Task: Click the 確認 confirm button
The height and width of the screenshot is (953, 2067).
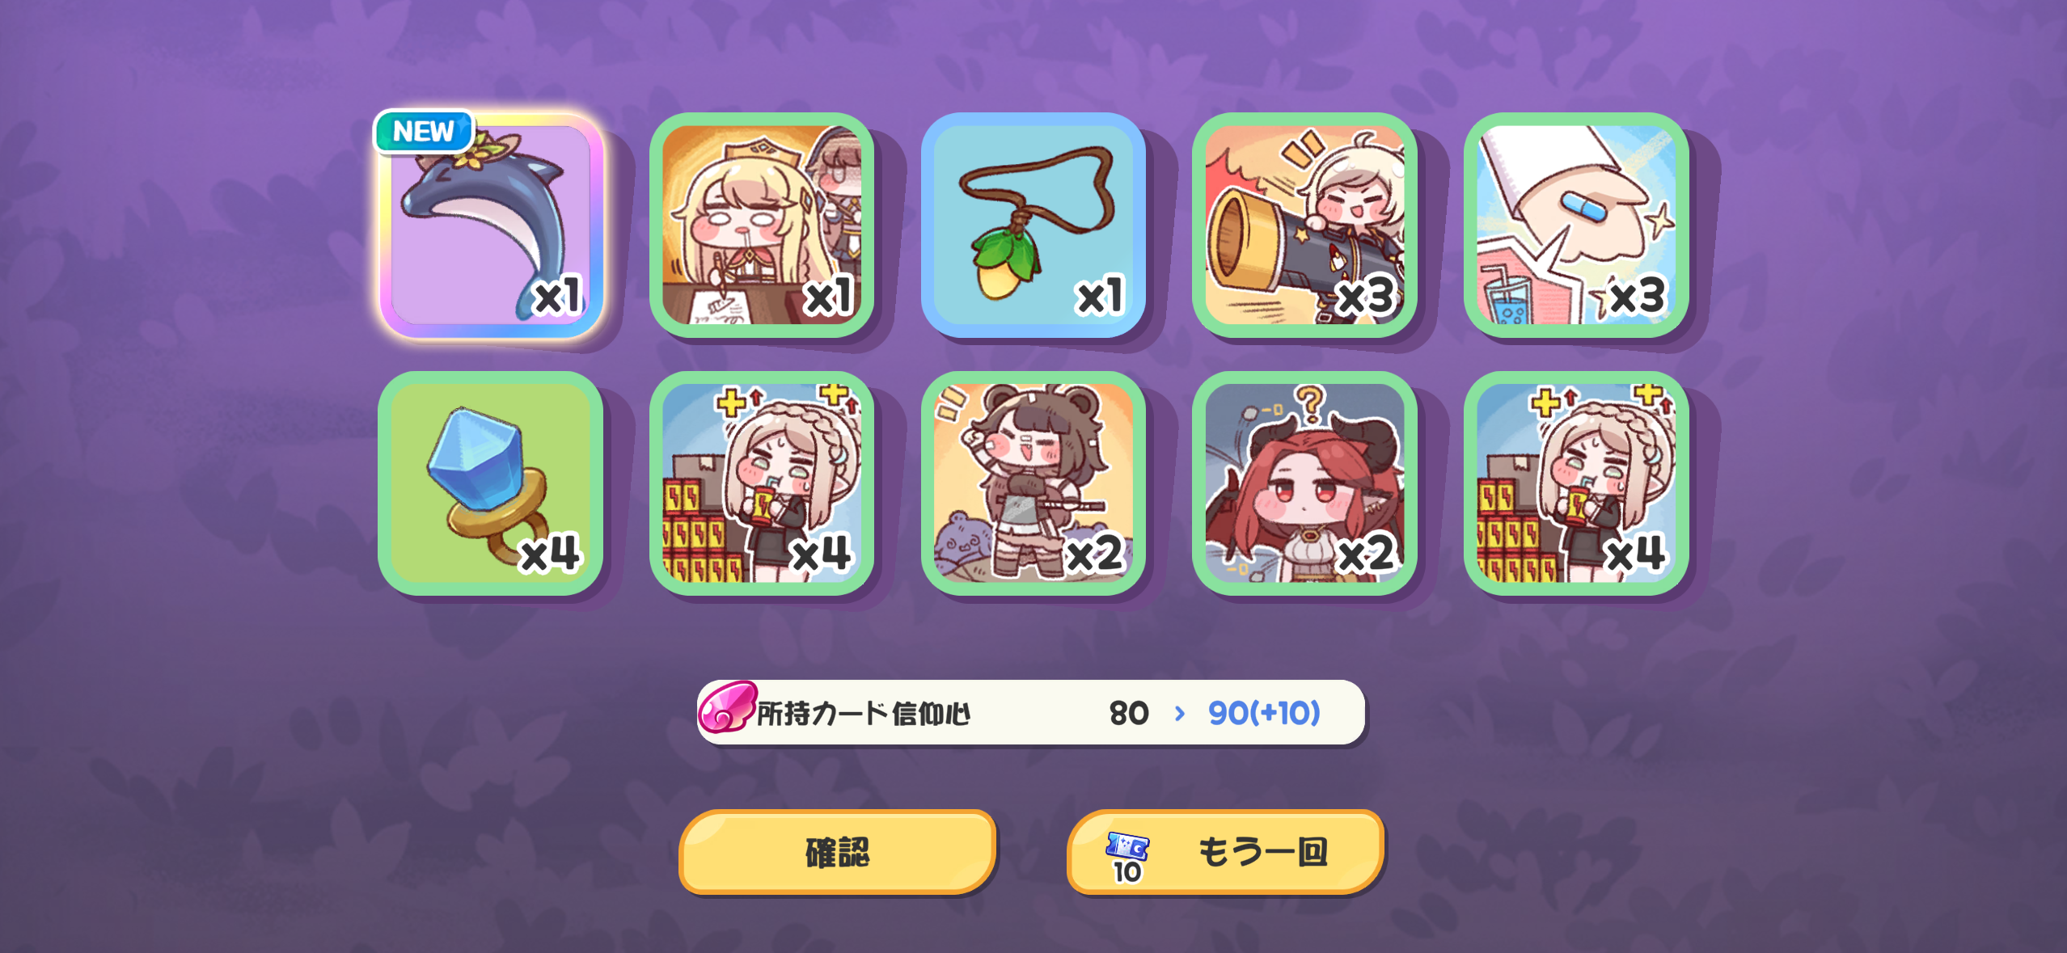Action: (838, 852)
